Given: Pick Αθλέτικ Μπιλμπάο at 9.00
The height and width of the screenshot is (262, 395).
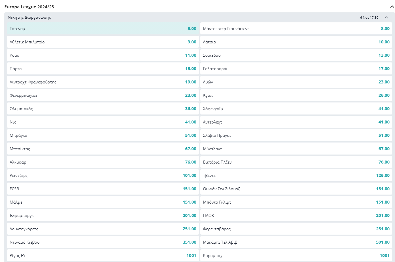Looking at the screenshot, I should click(x=103, y=42).
